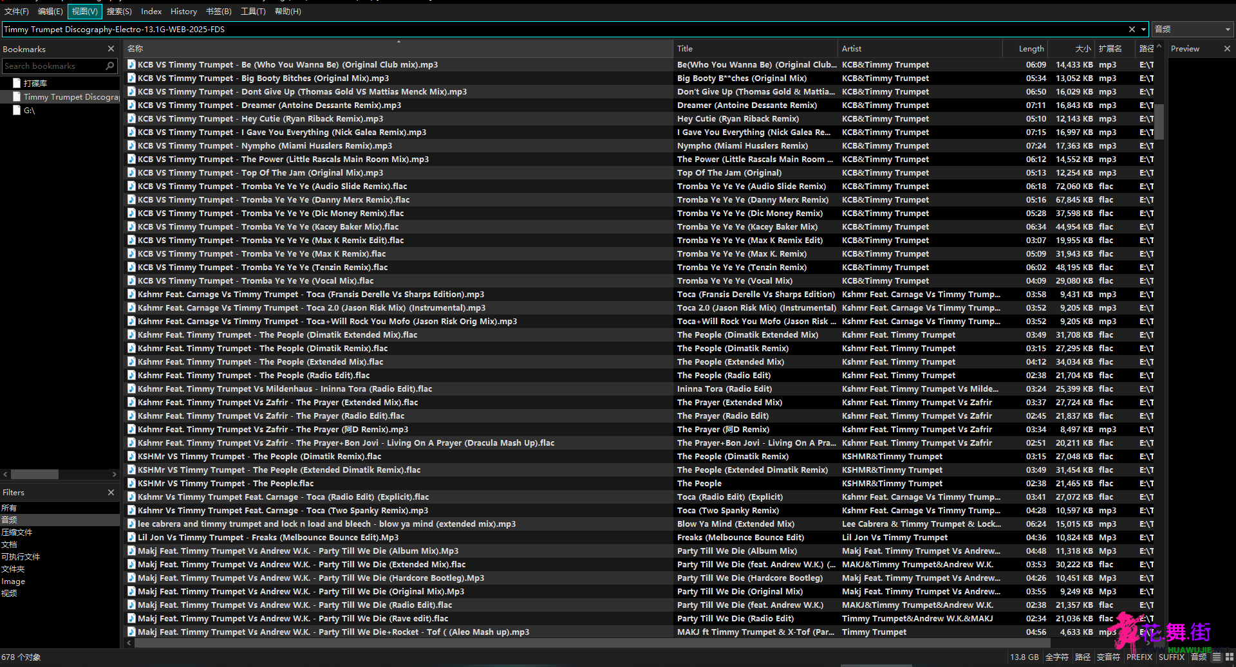This screenshot has height=667, width=1236.
Task: Toggle 变音符 matching in the status bar
Action: pyautogui.click(x=1109, y=657)
